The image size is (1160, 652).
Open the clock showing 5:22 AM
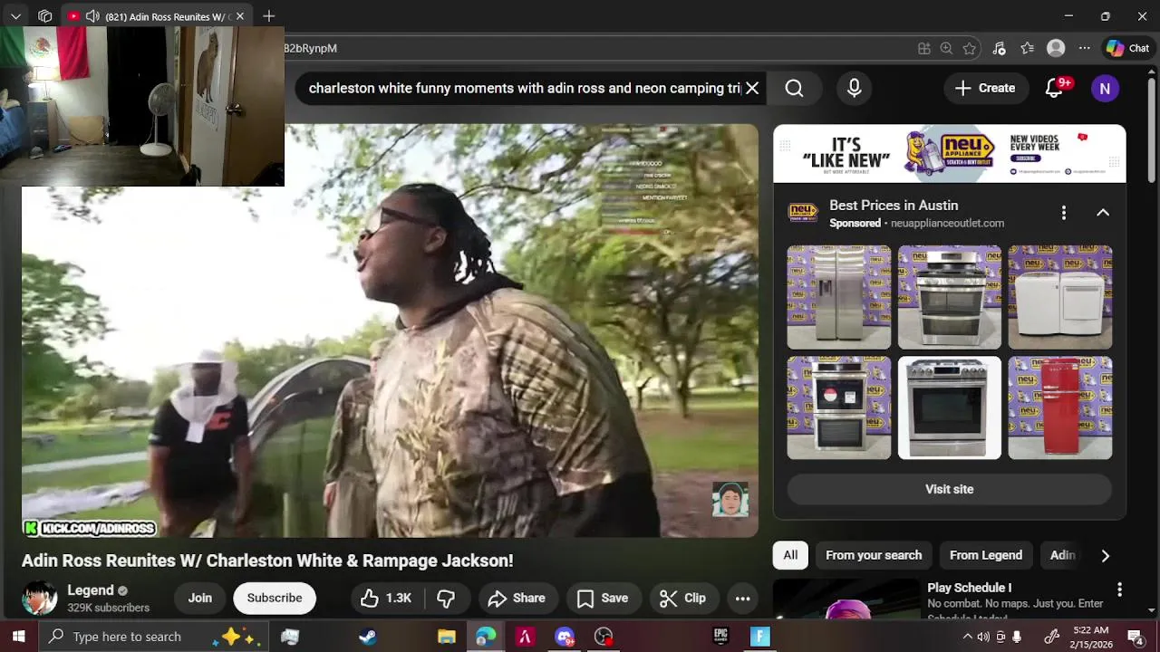(x=1090, y=637)
